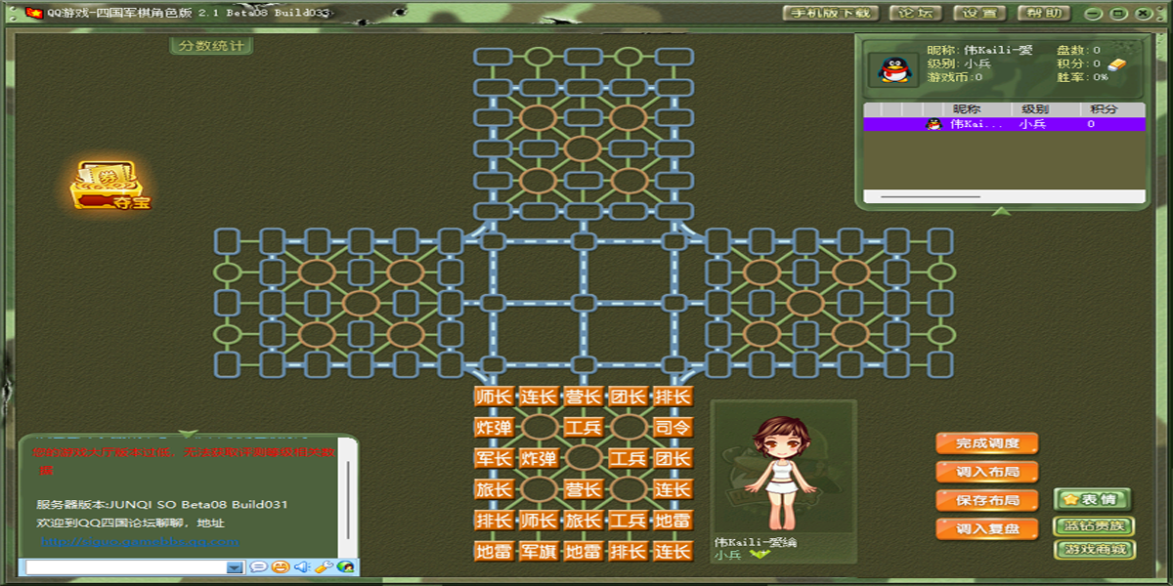The image size is (1173, 586).
Task: Click the 保存布局 save layout button
Action: 986,500
